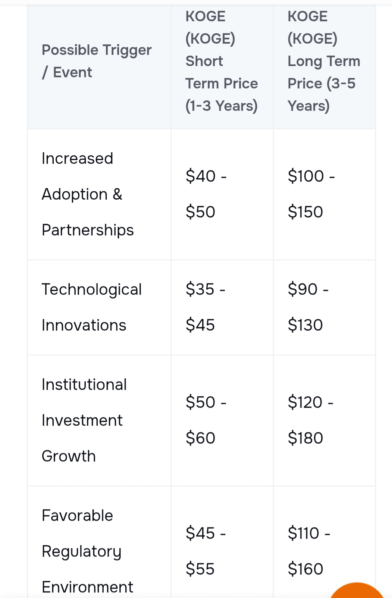Click the "$45 - $55" price cell

[x=206, y=551]
